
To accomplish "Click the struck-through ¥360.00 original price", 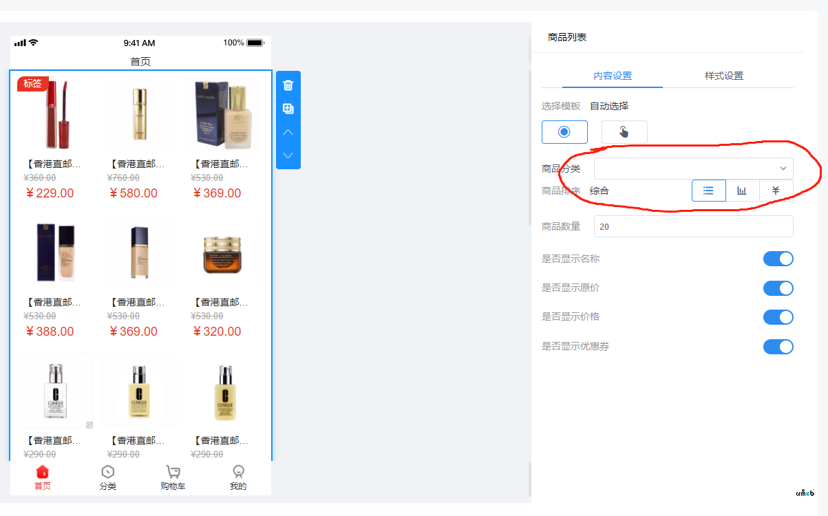I will click(x=40, y=178).
